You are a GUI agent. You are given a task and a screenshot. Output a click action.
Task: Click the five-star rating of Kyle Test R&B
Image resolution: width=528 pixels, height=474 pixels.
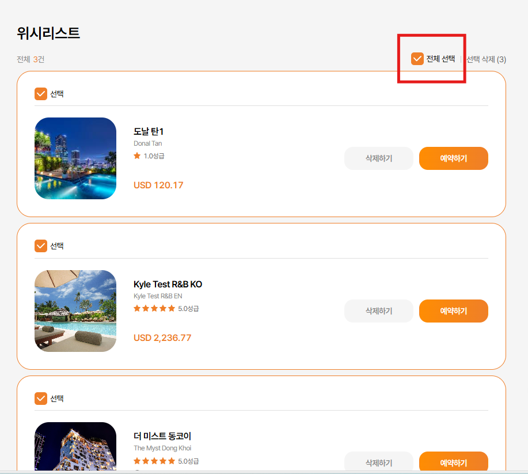(154, 308)
